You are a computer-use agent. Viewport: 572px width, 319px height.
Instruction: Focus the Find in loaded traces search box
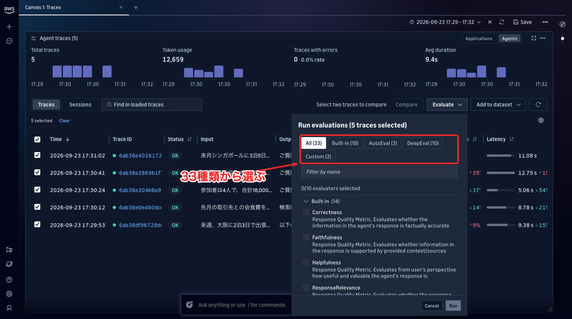(x=152, y=104)
